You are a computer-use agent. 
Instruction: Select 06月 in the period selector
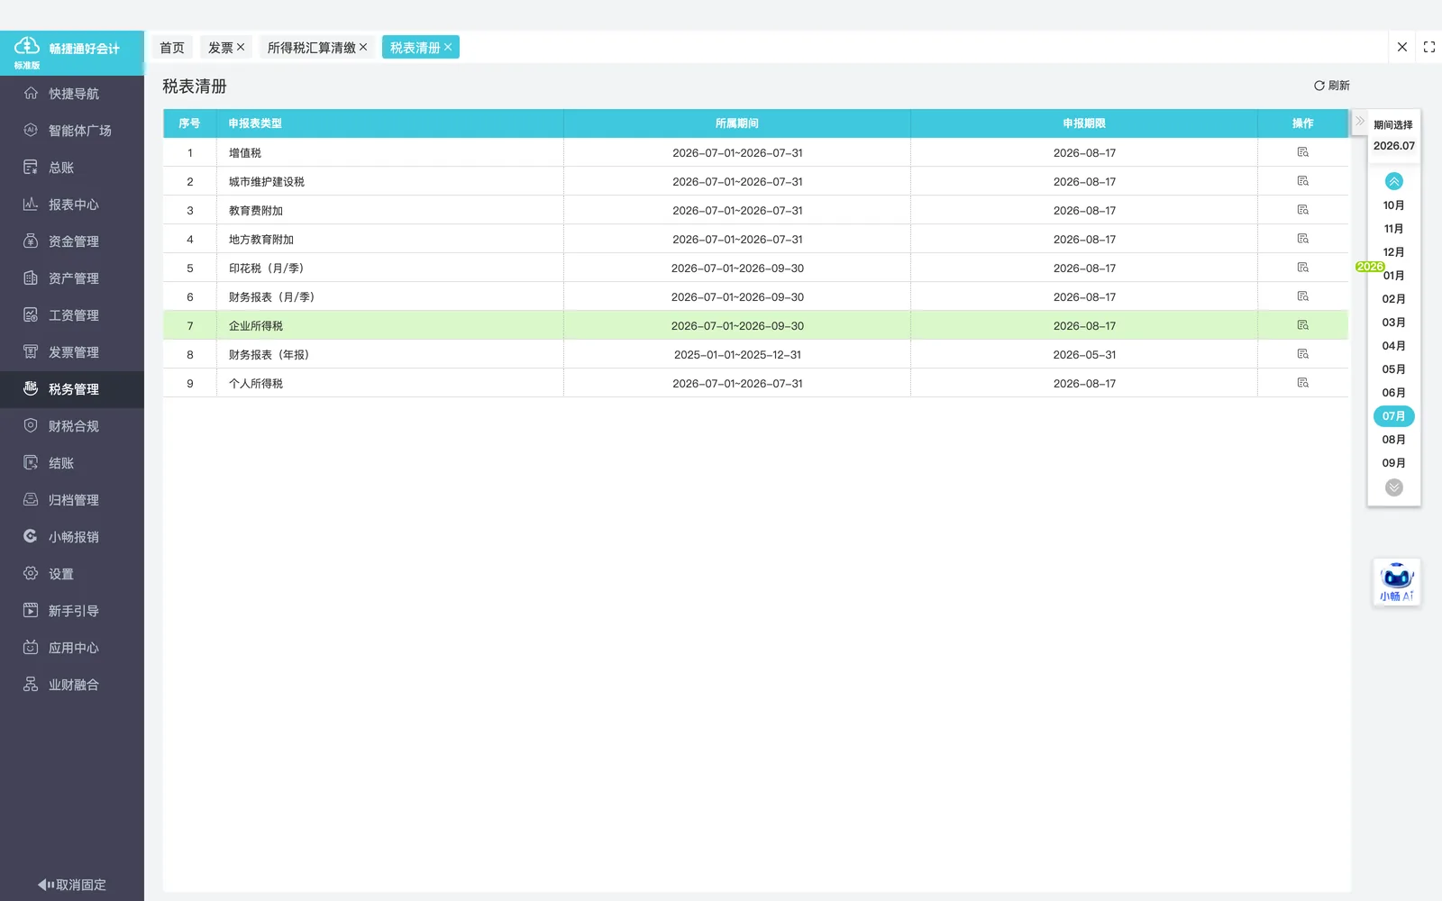[x=1393, y=393]
